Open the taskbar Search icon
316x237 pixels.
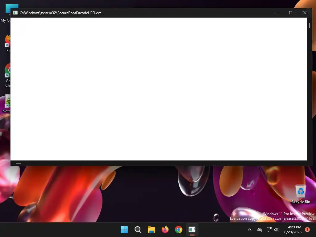coord(138,230)
